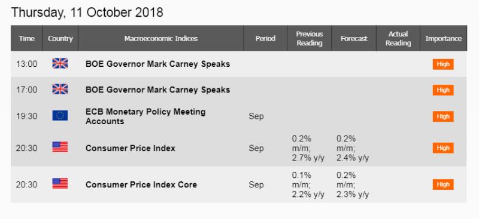Click High badge for Consumer Price Index Core

(443, 184)
